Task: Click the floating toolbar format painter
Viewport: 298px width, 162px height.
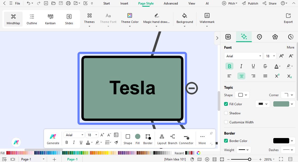Action: 116,142
